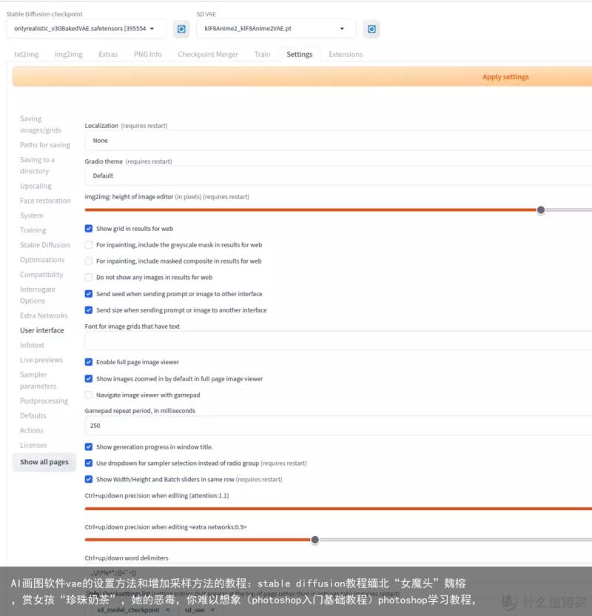Check Do not show any images in results
This screenshot has height=616, width=592.
tap(89, 278)
